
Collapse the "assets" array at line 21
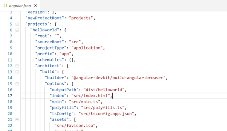point(17,120)
